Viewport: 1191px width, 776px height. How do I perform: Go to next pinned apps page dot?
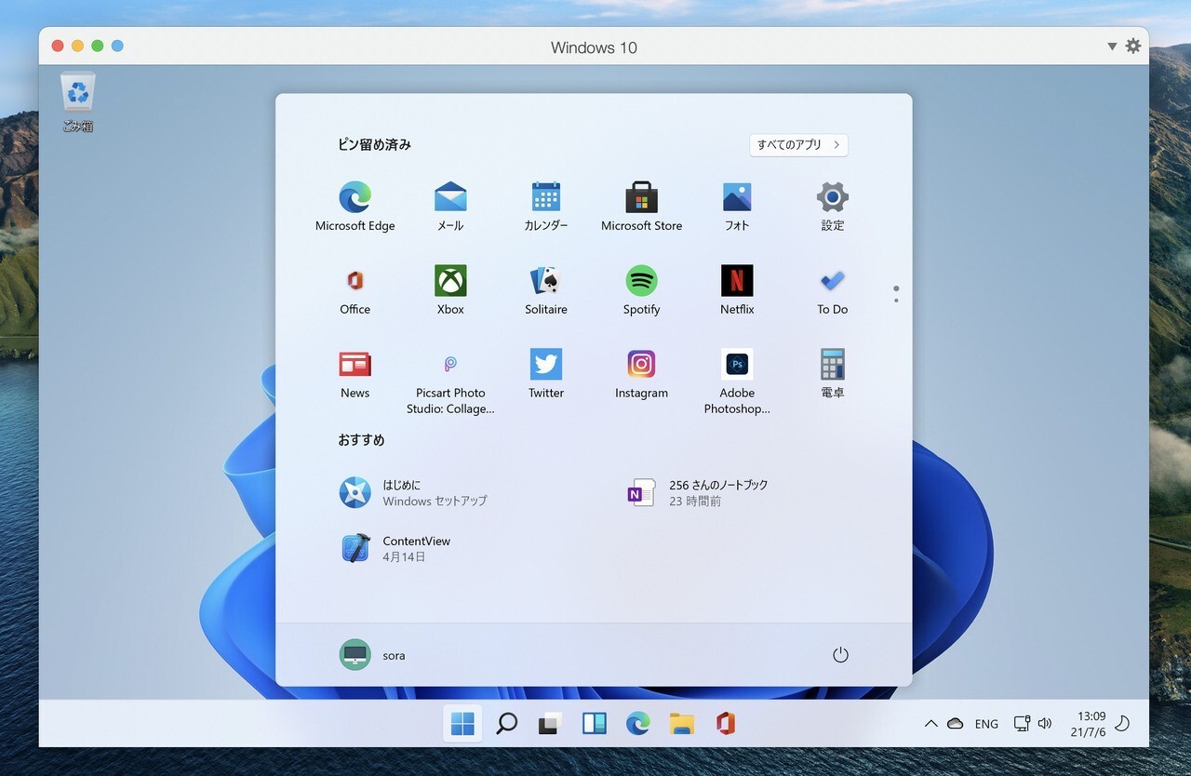896,301
